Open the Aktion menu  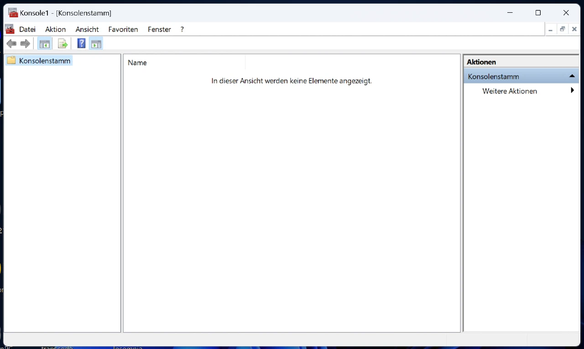(55, 29)
